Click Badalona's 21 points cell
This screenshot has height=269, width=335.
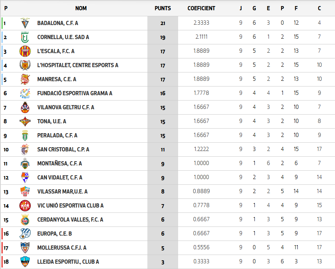163,23
